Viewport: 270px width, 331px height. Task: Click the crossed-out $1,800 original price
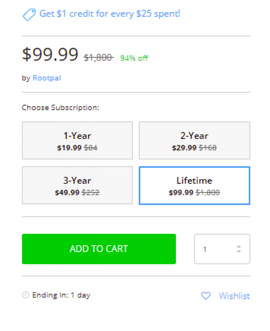(99, 58)
